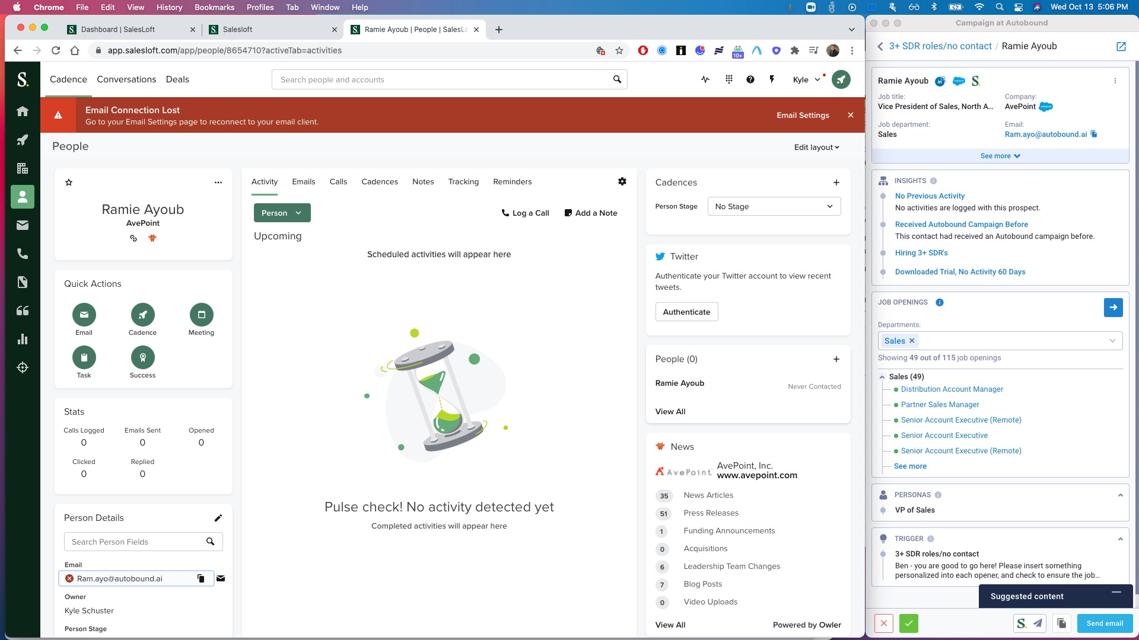This screenshot has width=1139, height=640.
Task: Star Ramie Ayoub as favorite
Action: tap(69, 183)
